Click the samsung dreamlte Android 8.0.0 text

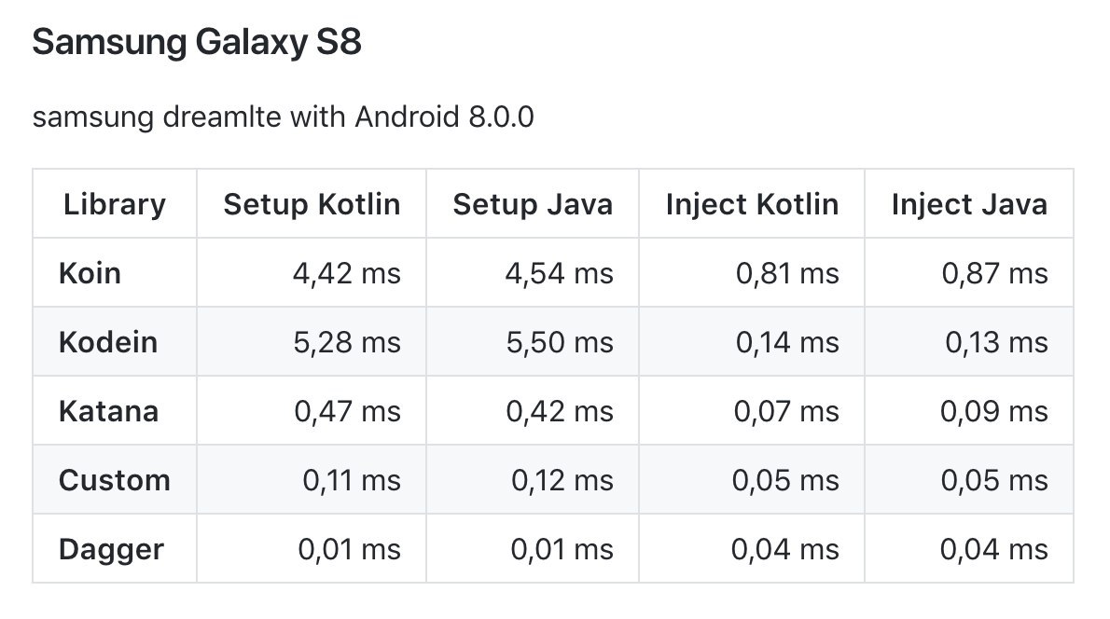(x=283, y=117)
